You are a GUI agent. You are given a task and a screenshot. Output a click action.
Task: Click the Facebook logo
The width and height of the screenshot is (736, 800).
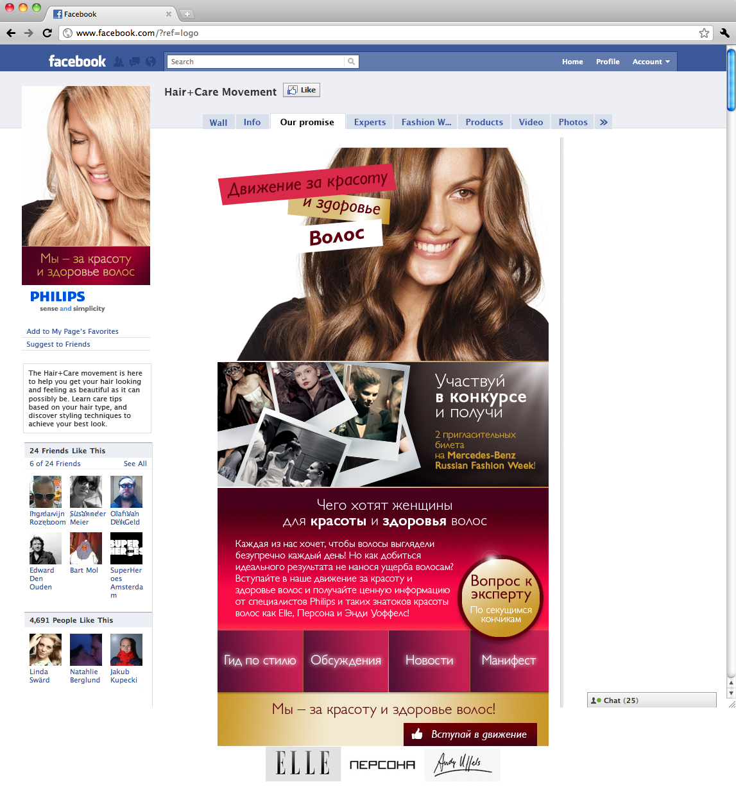(x=78, y=61)
